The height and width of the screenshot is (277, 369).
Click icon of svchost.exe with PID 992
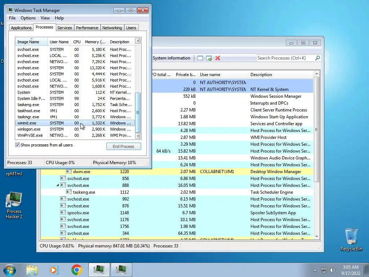coord(63,199)
